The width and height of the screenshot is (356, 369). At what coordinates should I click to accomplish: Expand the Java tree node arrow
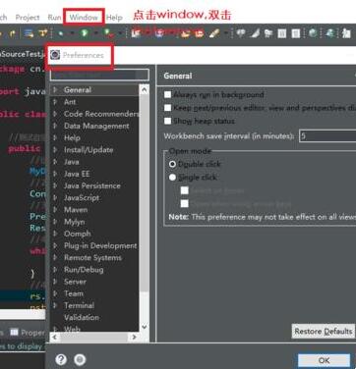(55, 162)
